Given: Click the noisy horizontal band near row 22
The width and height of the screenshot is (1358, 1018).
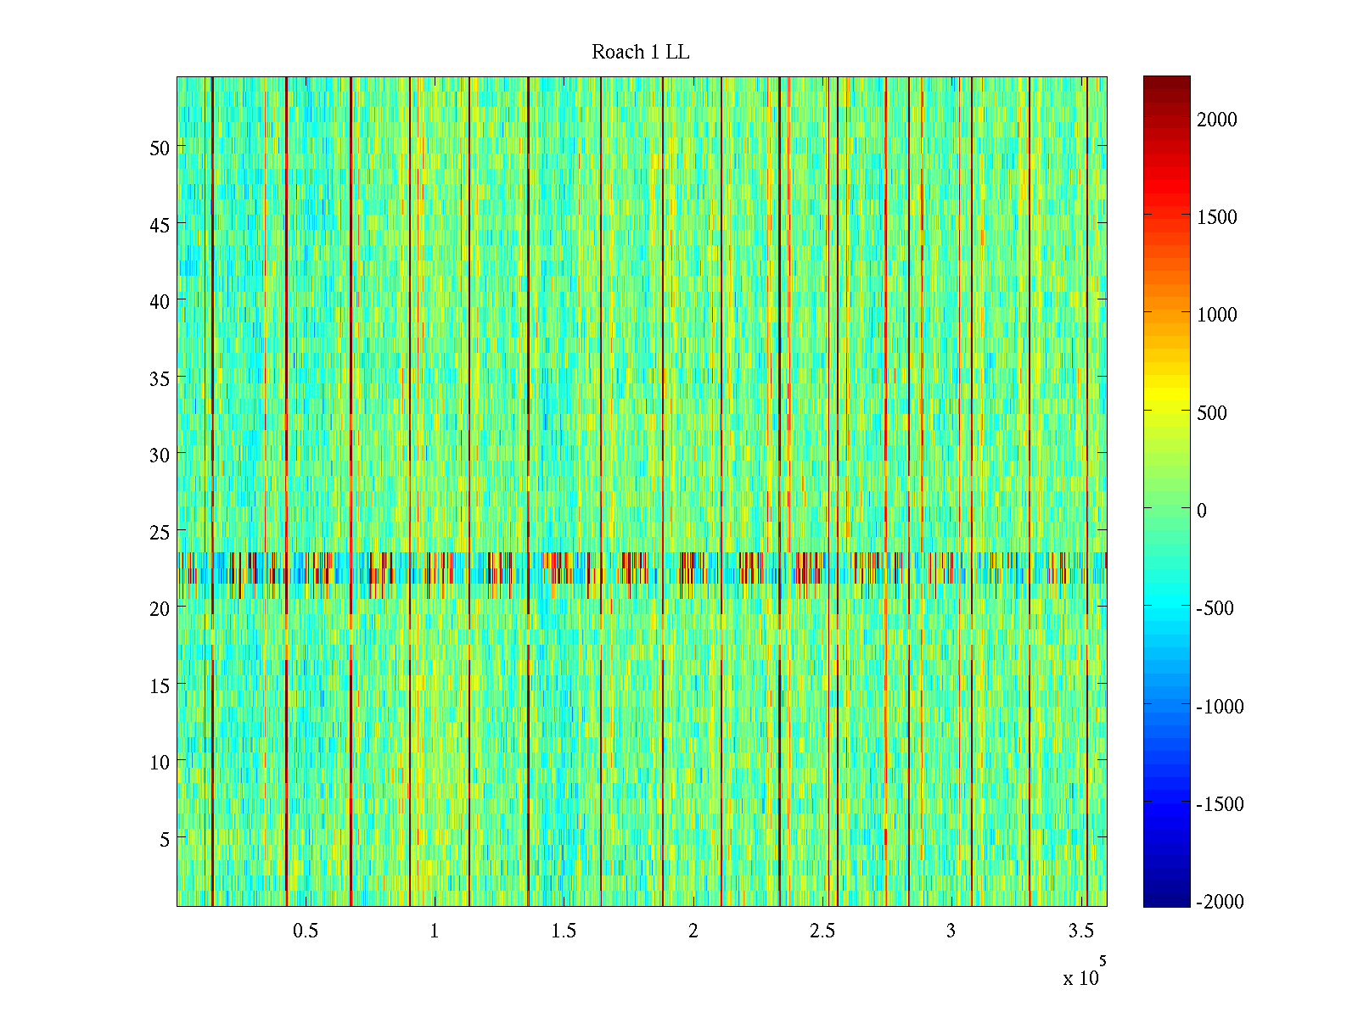Looking at the screenshot, I should [x=642, y=568].
